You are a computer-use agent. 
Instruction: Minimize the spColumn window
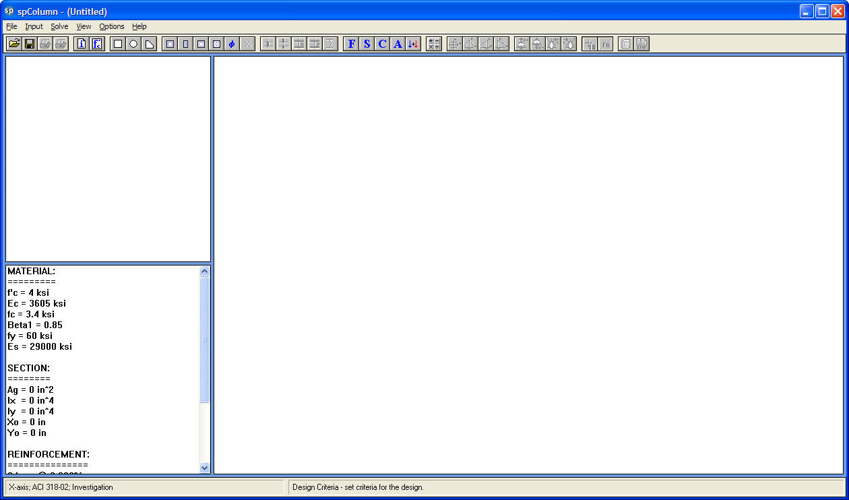[807, 11]
